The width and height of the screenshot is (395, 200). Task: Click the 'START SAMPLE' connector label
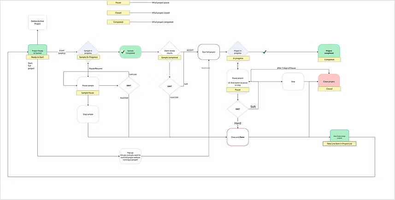coord(62,52)
